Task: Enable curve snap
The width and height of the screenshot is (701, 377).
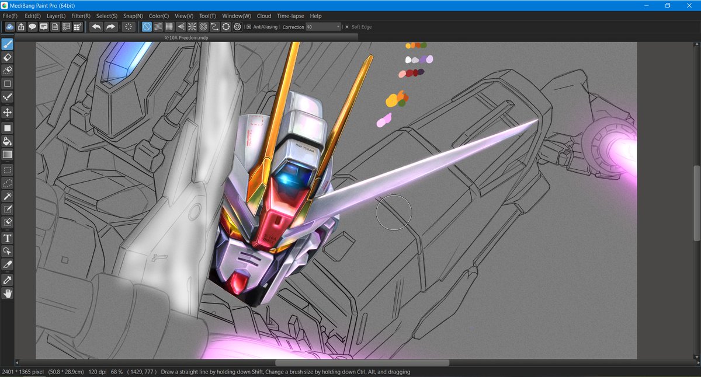Action: point(214,27)
